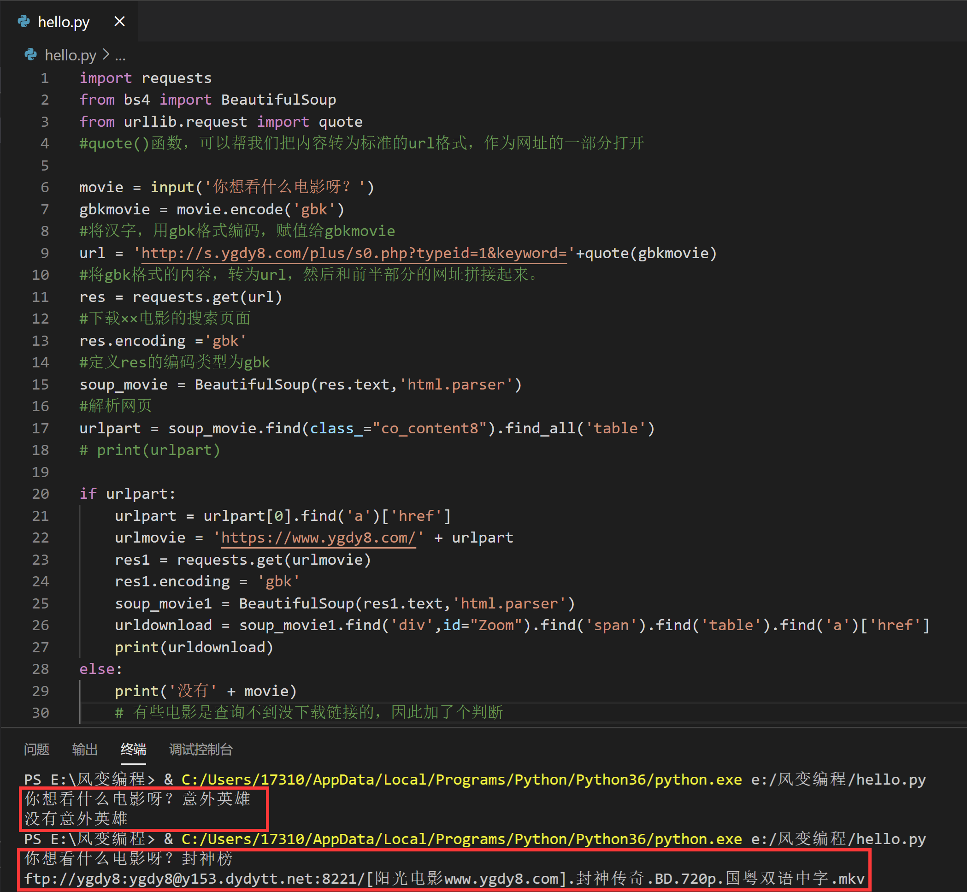Screen dimensions: 967x892
Task: Click 'quote(gbkmovie)' on line 9
Action: (x=651, y=253)
